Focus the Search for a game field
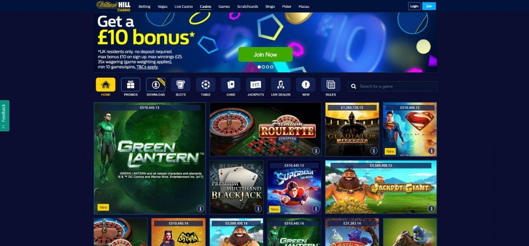Image resolution: width=529 pixels, height=246 pixels. click(x=393, y=86)
